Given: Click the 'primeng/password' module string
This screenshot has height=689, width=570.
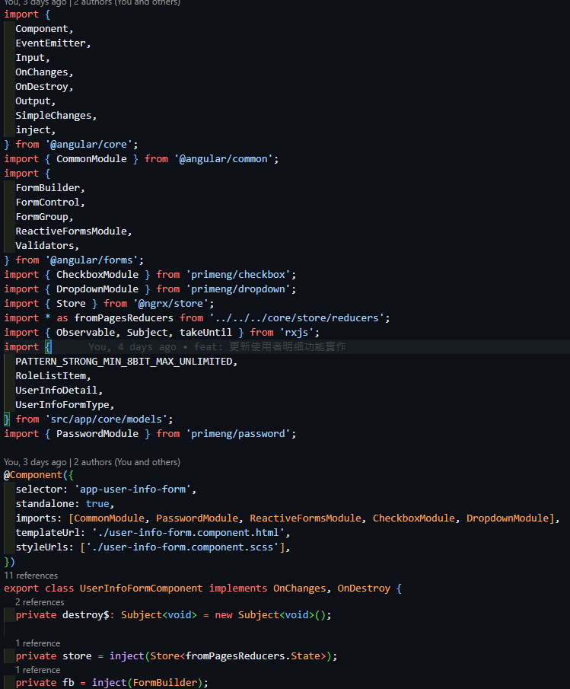Looking at the screenshot, I should [238, 434].
